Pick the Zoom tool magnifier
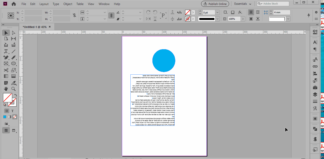Image resolution: width=324 pixels, height=159 pixels. click(13, 89)
